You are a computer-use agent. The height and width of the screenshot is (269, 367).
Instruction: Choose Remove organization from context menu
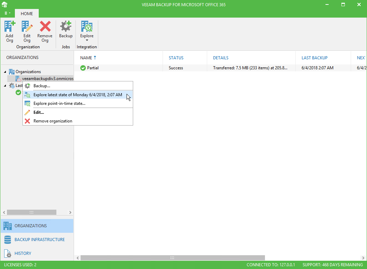coord(78,121)
